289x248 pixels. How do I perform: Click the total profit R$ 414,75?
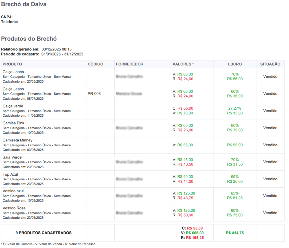pos(235,233)
